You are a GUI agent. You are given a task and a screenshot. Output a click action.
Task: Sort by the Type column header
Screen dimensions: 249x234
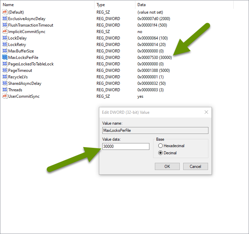point(101,5)
